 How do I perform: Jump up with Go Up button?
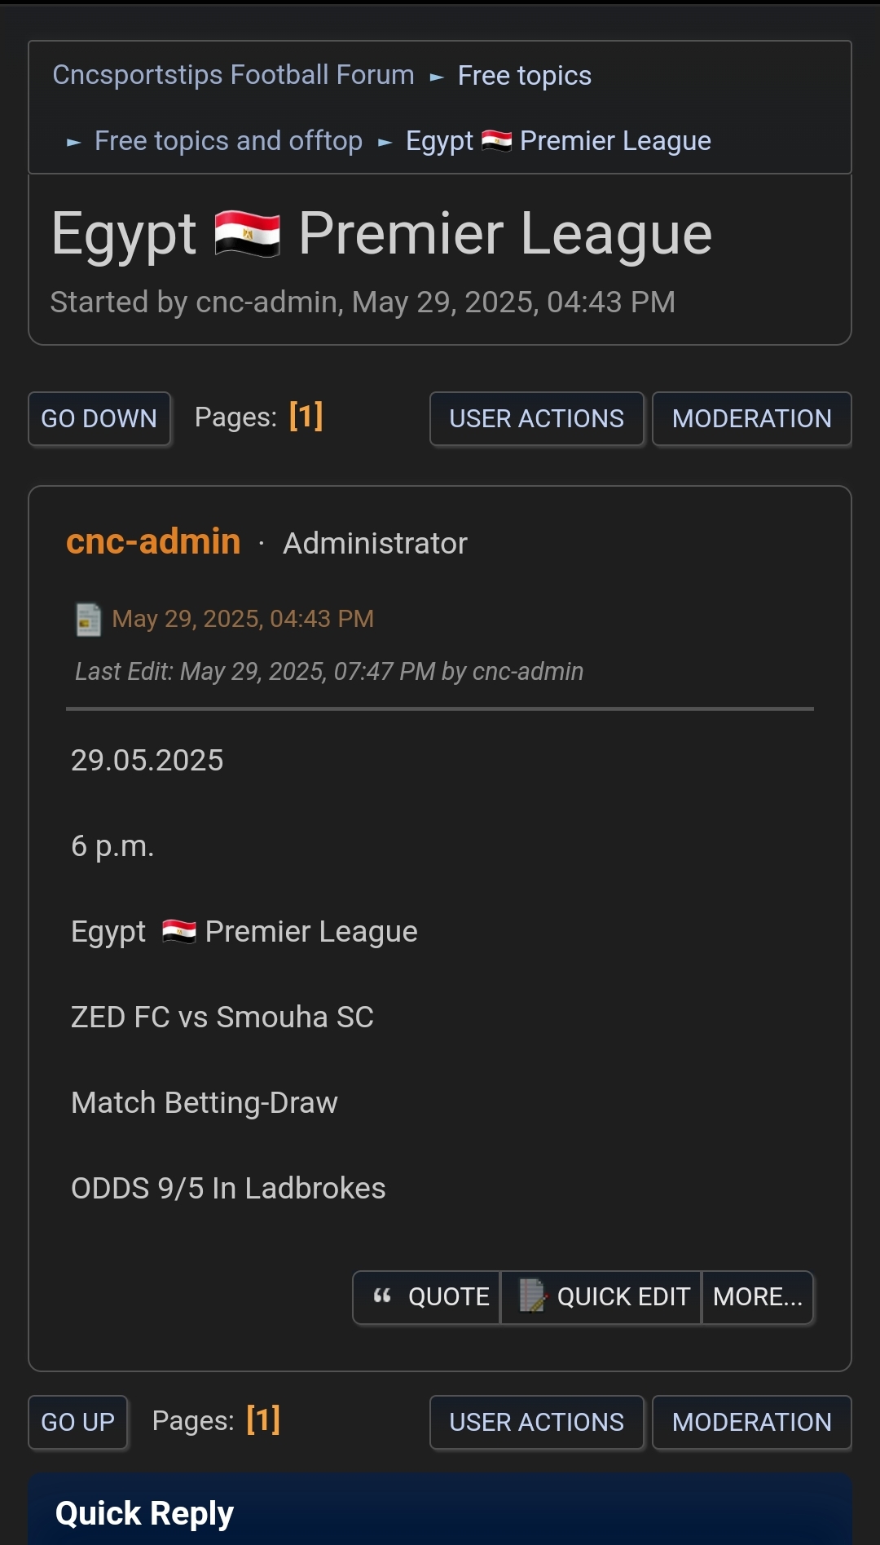(78, 1423)
